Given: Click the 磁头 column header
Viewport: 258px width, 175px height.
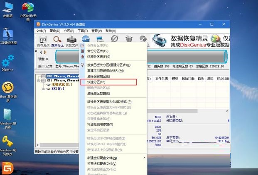Looking at the screenshot, I should tap(201, 79).
